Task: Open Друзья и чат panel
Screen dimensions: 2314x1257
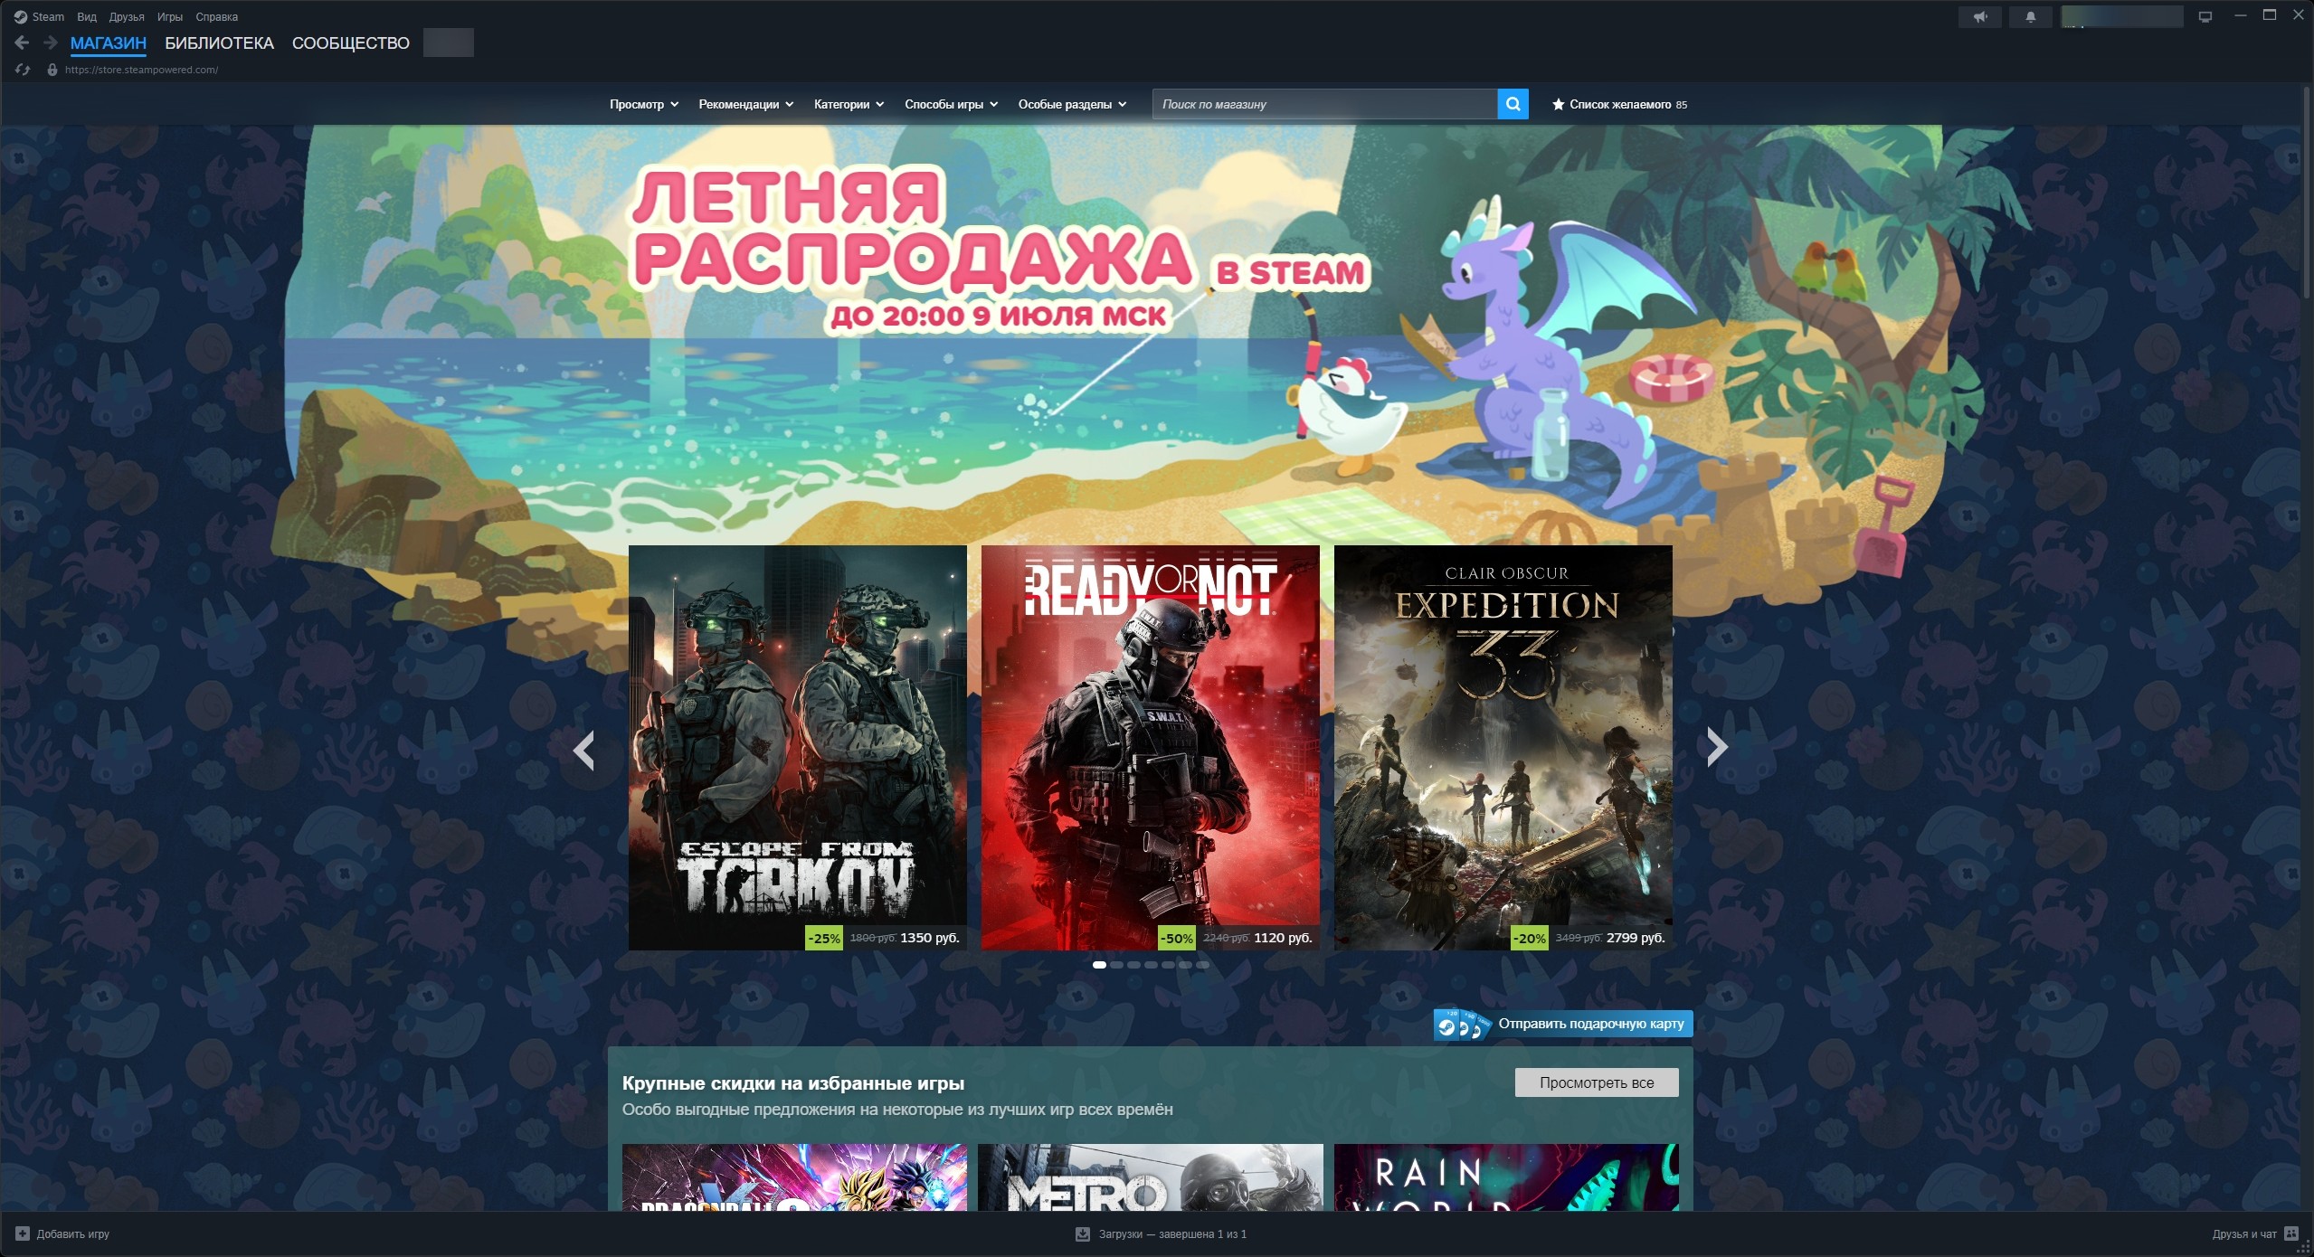Action: [2254, 1233]
